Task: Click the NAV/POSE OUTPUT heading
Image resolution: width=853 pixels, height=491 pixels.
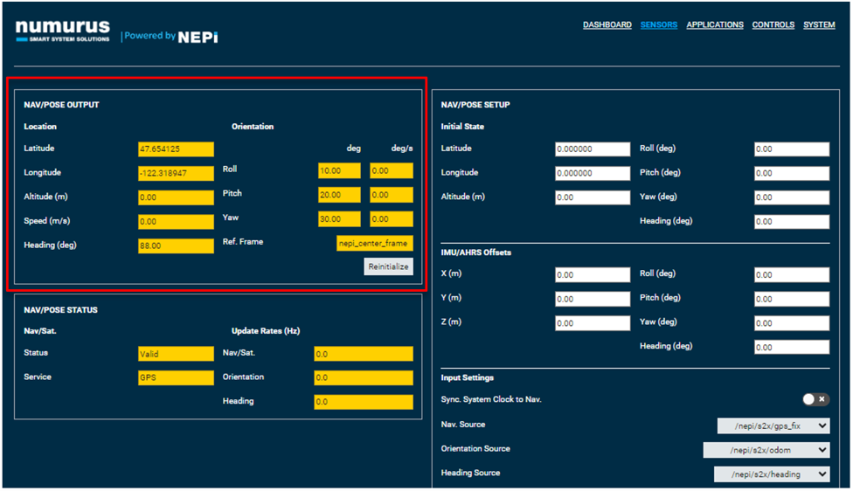Action: (61, 105)
